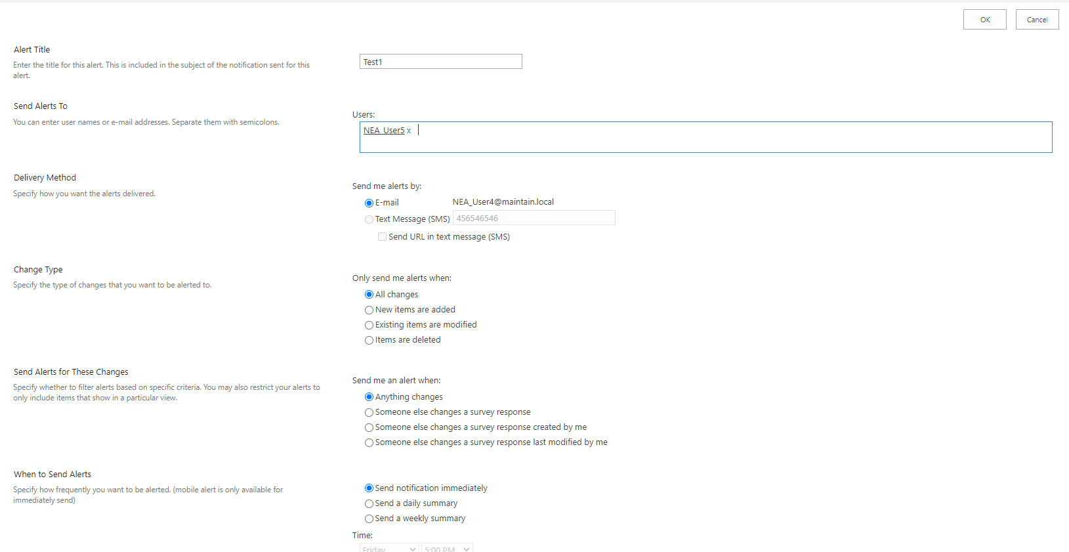
Task: Select Text Message (SMS) delivery option
Action: (369, 220)
